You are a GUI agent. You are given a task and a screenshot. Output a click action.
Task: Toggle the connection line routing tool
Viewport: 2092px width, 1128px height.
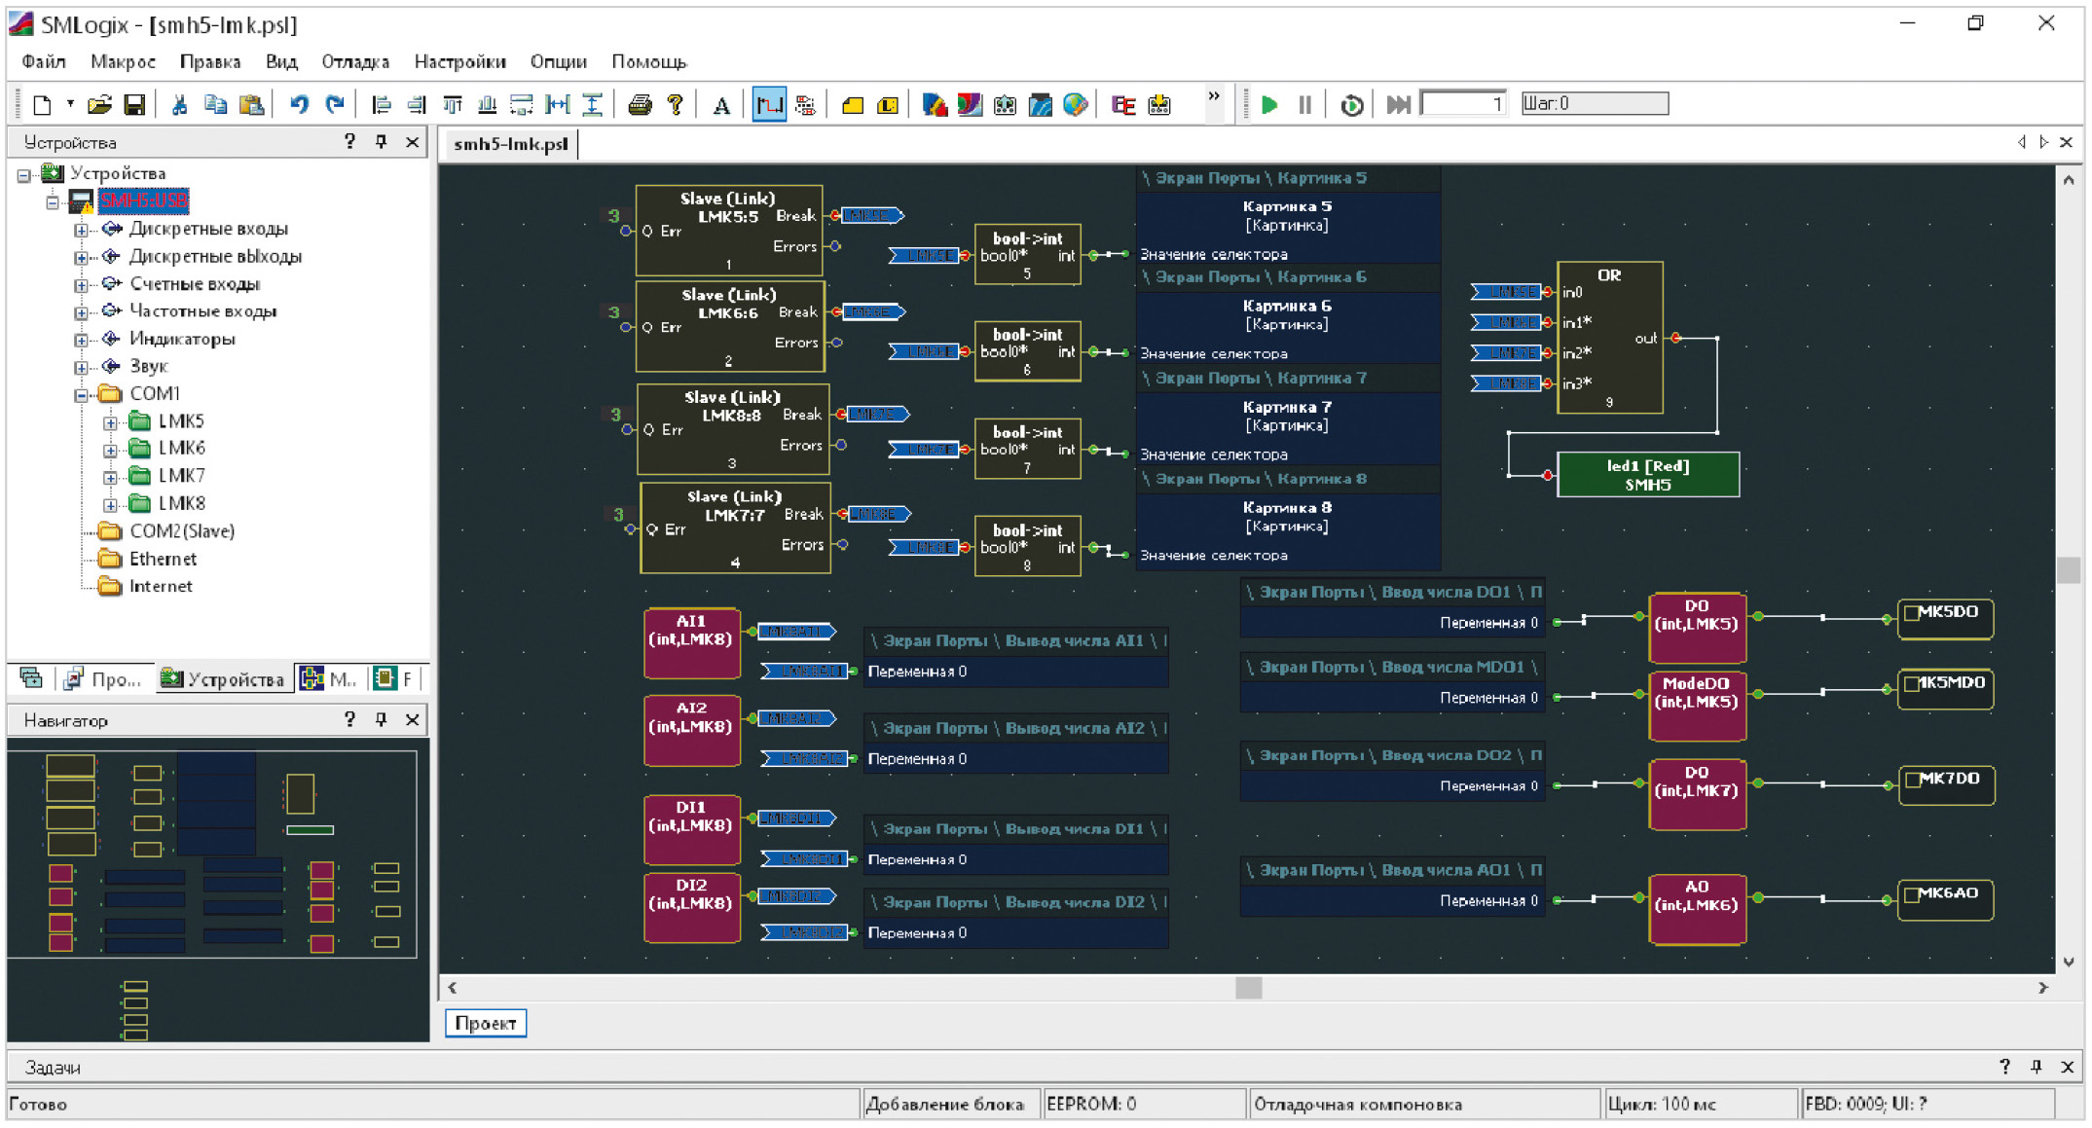pos(769,104)
